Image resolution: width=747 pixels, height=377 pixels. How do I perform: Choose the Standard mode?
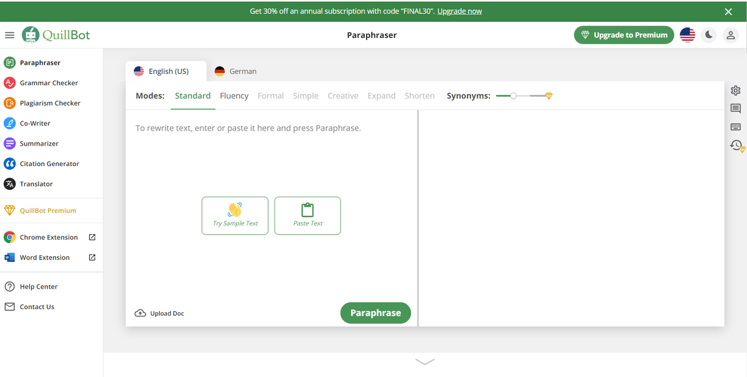click(192, 96)
